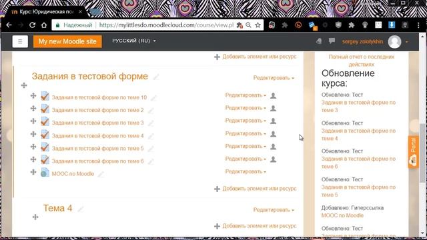Click Добавить элемент или ресурс below MOOC по Moodle

coord(255,189)
